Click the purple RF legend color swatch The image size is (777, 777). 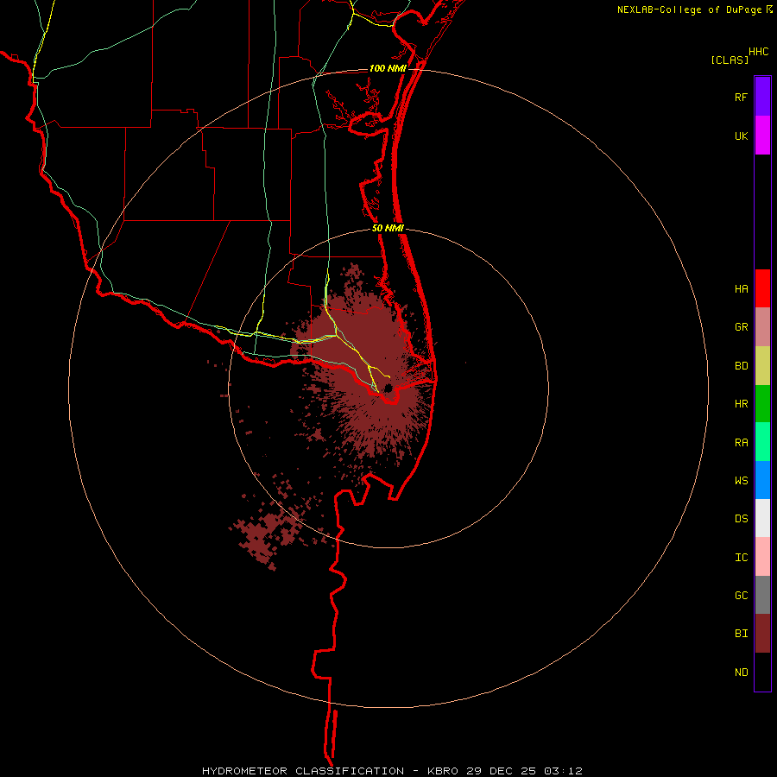(x=762, y=97)
